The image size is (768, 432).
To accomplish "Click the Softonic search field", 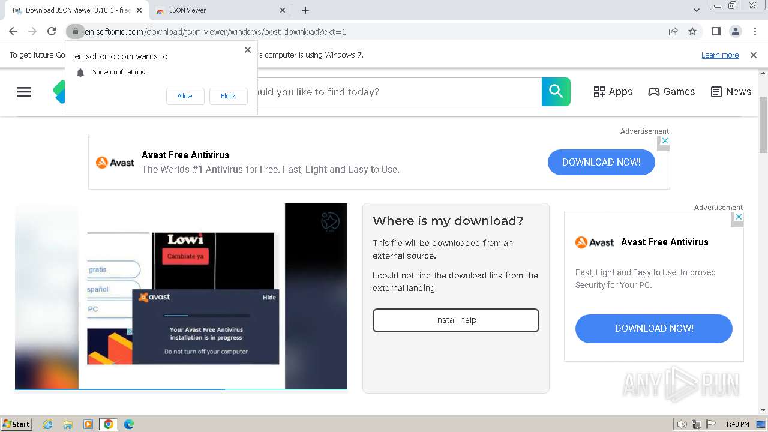I will [399, 92].
